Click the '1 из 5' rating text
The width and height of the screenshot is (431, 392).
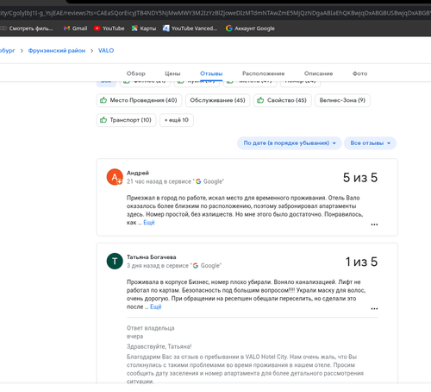tap(361, 262)
